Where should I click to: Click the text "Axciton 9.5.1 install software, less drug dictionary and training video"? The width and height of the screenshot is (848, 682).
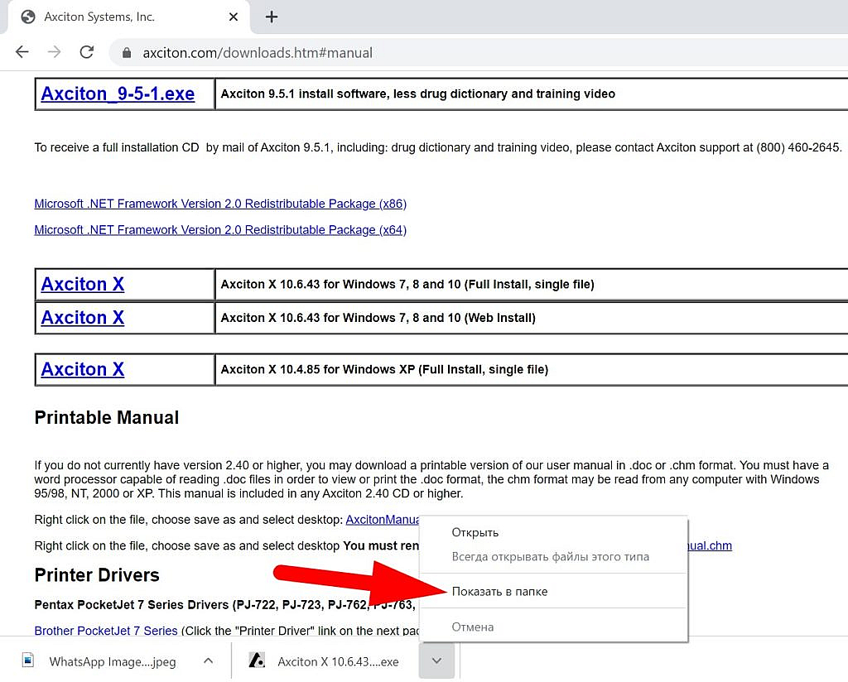pyautogui.click(x=417, y=94)
